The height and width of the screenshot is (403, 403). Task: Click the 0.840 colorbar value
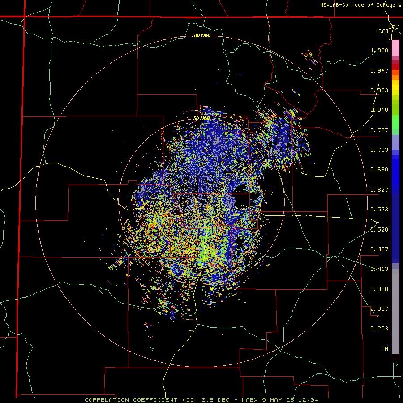click(379, 110)
